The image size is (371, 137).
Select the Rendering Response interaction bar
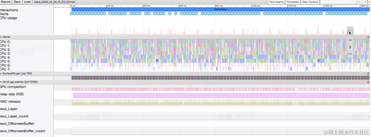click(220, 9)
